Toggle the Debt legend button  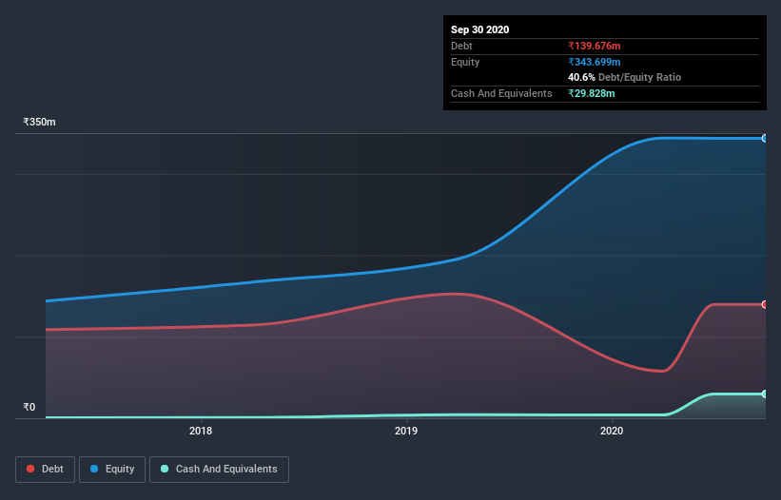pos(46,470)
